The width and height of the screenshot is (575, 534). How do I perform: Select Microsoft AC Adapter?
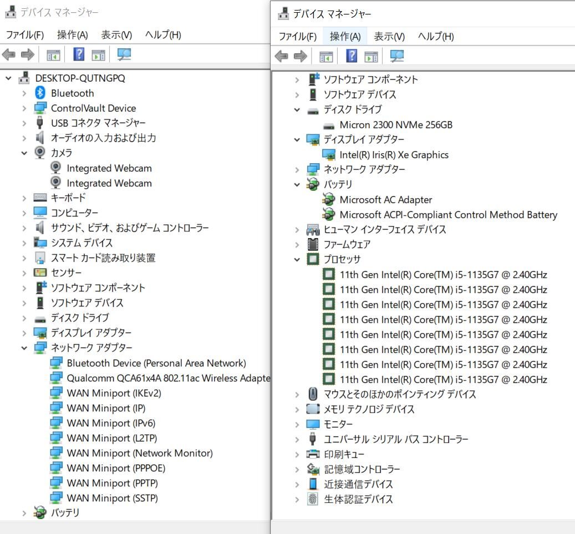386,200
